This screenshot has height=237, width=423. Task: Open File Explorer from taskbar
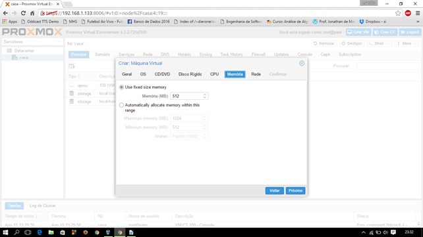point(51,232)
